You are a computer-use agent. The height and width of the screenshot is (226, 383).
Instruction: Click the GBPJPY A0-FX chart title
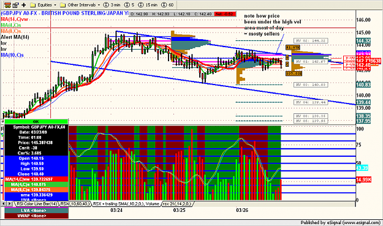(x=64, y=13)
